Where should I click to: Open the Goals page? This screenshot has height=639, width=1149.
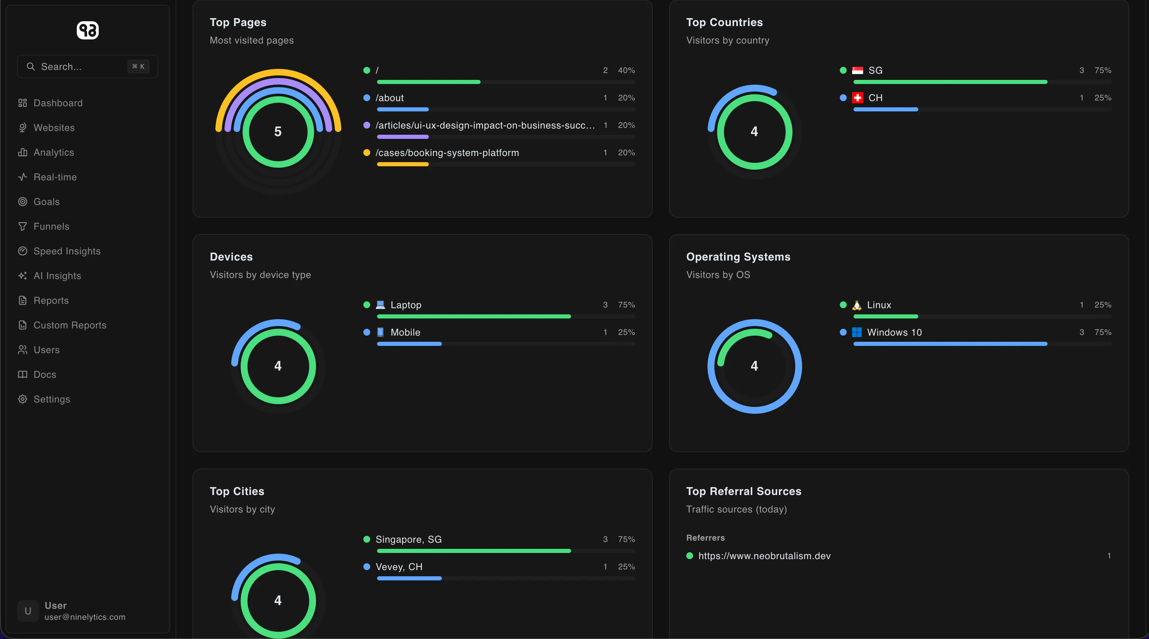(87, 202)
